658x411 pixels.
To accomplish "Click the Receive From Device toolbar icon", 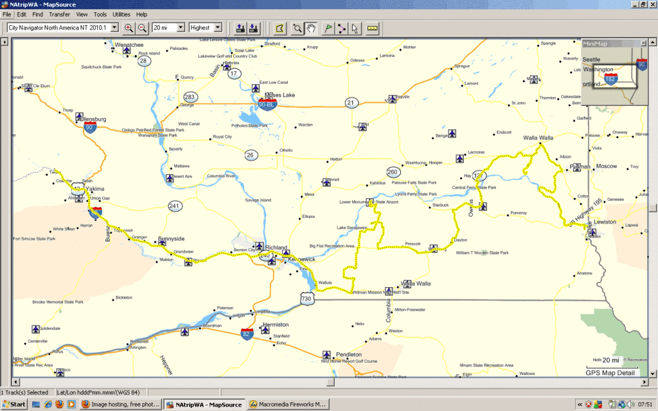I will tap(254, 28).
